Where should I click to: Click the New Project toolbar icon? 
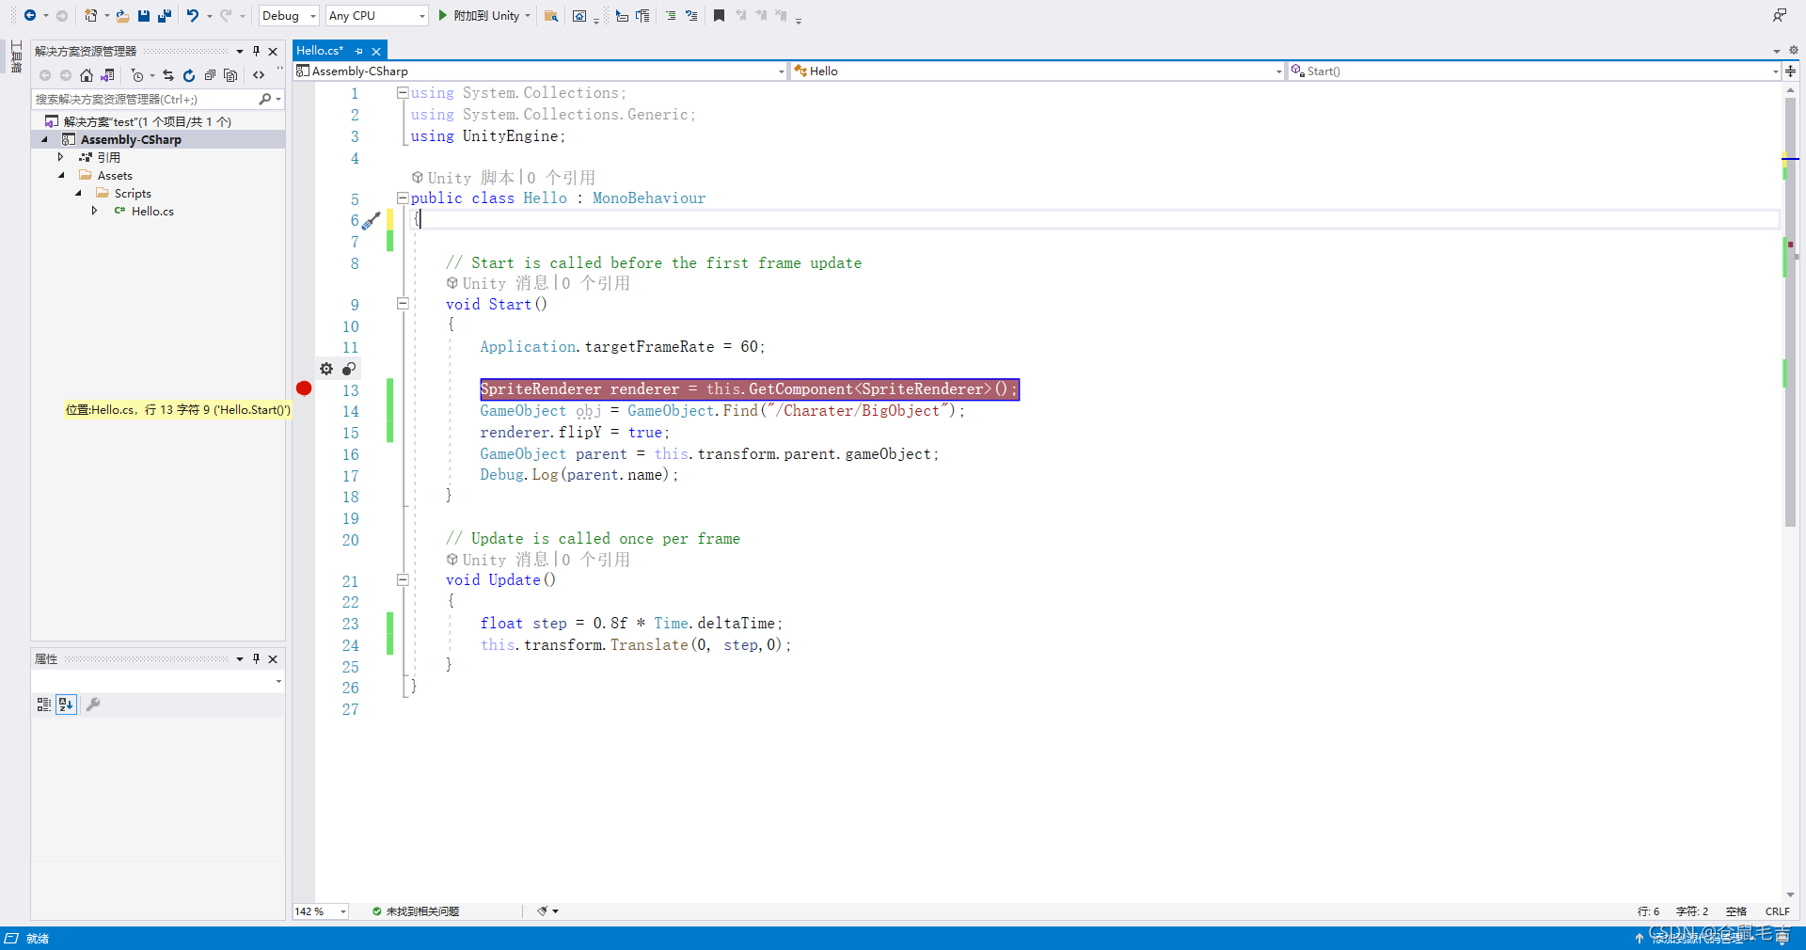click(90, 15)
